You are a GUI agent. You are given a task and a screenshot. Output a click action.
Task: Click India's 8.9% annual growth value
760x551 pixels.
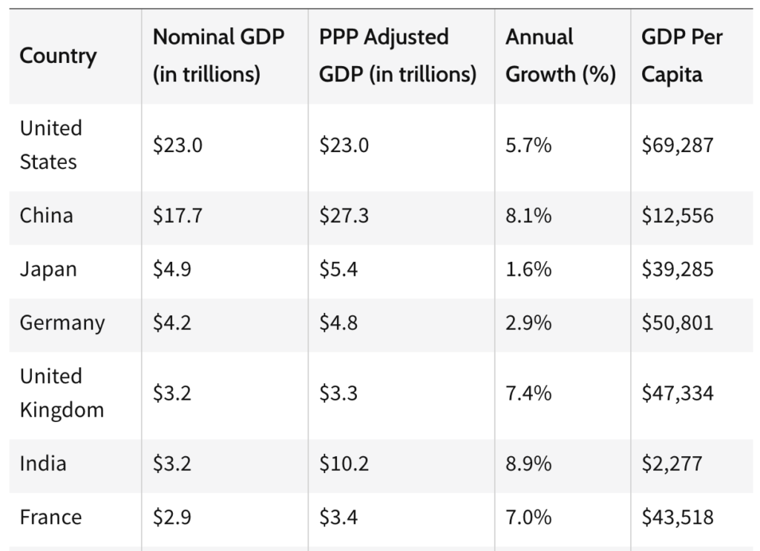[528, 464]
